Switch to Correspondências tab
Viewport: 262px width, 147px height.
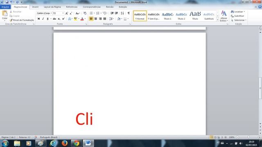point(92,7)
